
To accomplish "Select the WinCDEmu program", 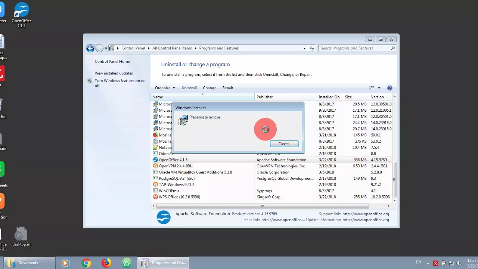I will point(169,191).
